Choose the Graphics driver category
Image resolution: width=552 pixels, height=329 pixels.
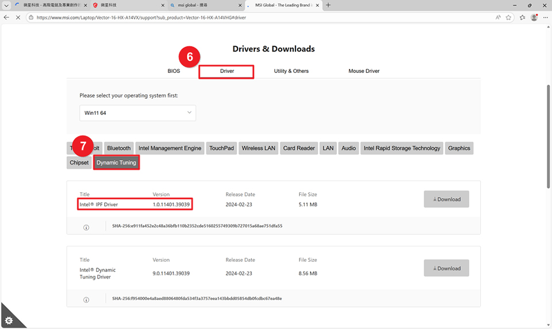tap(459, 148)
